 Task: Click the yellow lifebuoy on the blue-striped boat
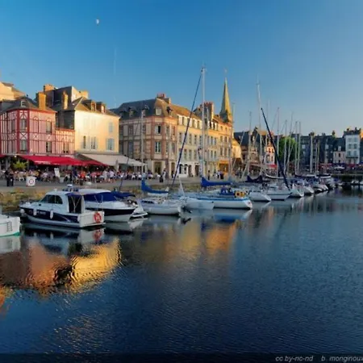[239, 194]
